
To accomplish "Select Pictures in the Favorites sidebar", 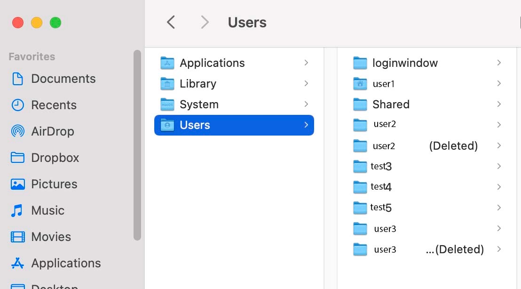I will coord(54,184).
